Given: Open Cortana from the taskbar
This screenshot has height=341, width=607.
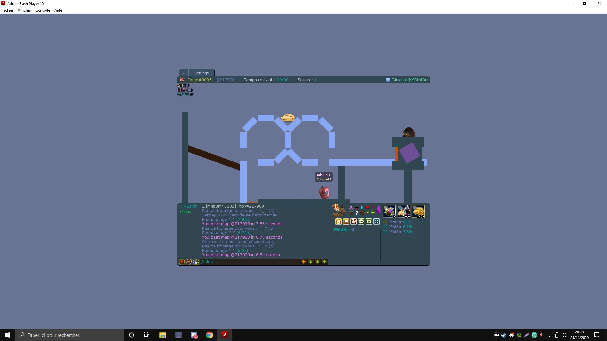Looking at the screenshot, I should tap(132, 335).
